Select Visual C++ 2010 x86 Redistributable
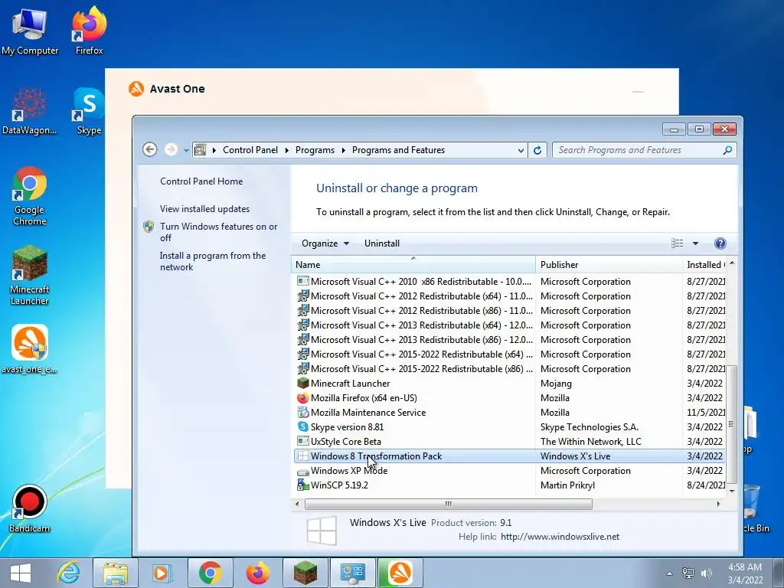 (x=509, y=282)
